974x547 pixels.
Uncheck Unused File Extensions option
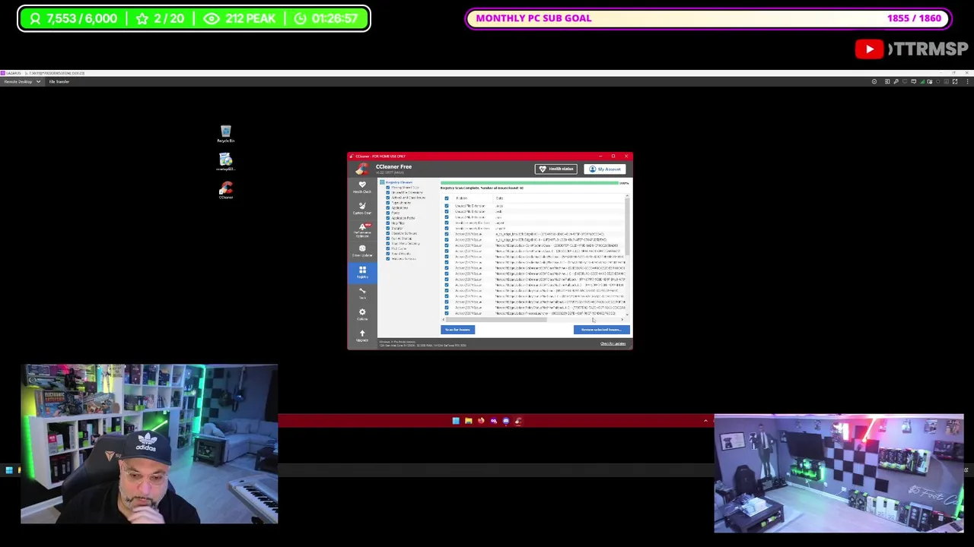[388, 192]
